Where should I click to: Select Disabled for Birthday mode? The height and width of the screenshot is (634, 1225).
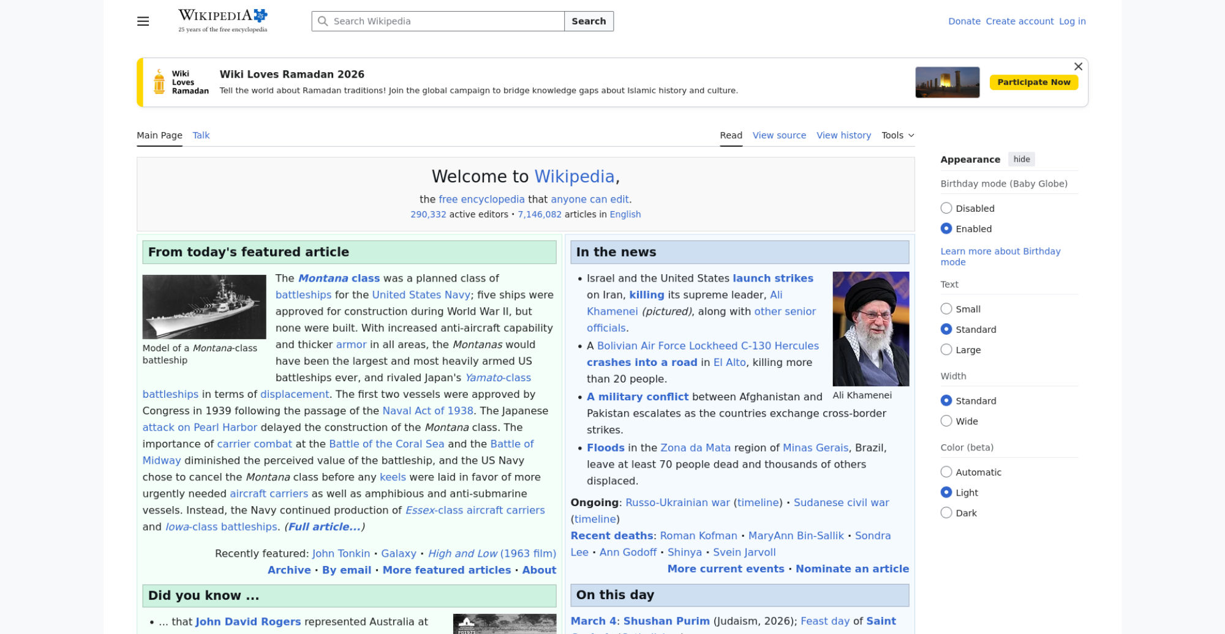[x=946, y=208]
